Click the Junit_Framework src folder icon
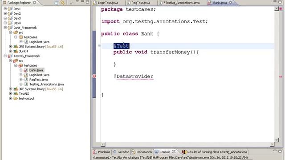The width and height of the screenshot is (285, 160). [16, 32]
